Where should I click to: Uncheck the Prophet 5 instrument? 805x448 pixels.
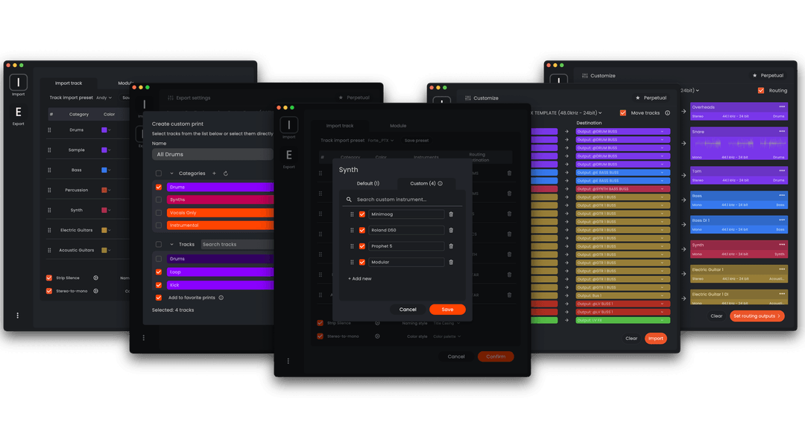tap(362, 246)
